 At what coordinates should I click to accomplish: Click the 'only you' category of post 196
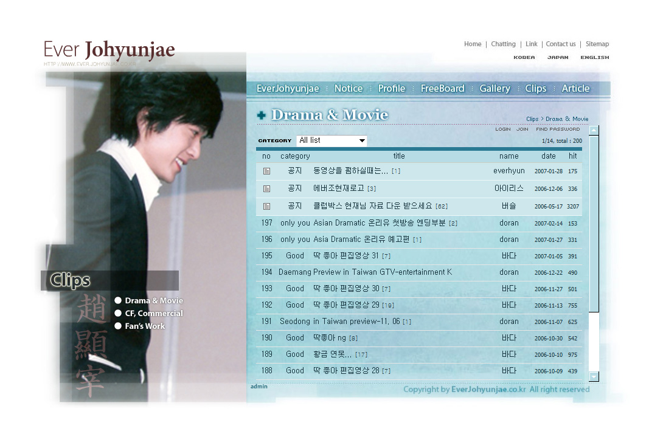point(295,239)
